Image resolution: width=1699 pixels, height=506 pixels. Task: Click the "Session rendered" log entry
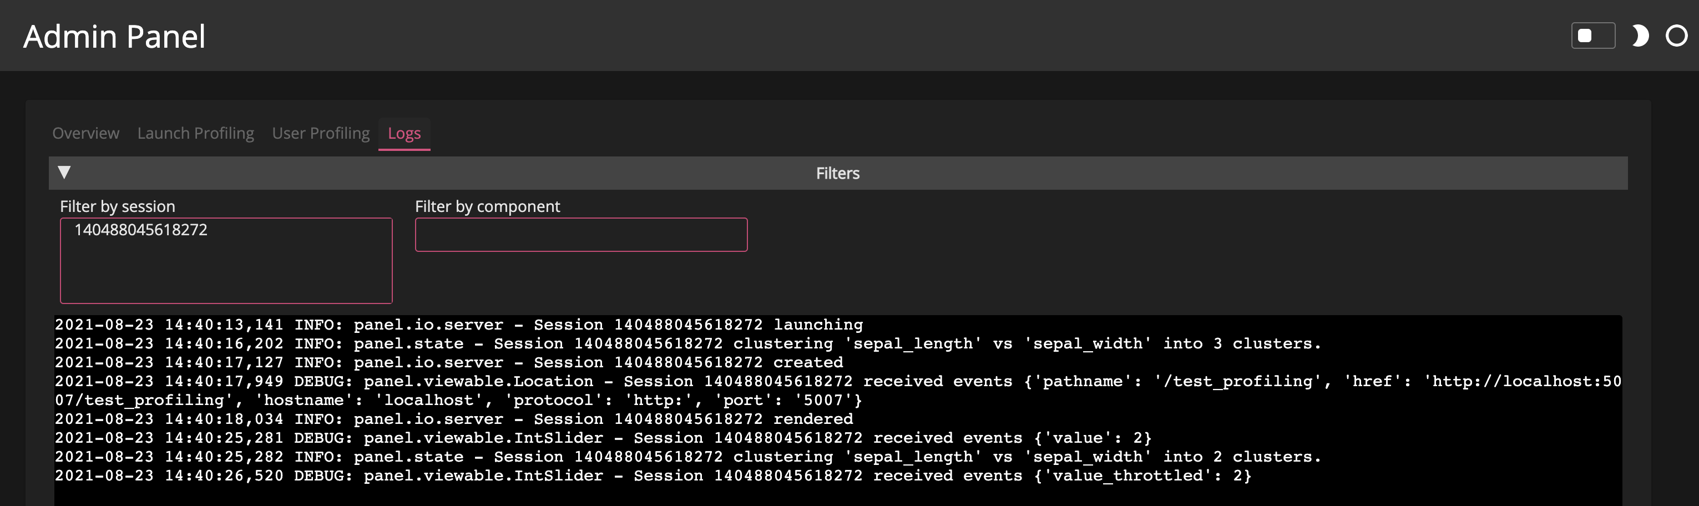click(x=454, y=419)
